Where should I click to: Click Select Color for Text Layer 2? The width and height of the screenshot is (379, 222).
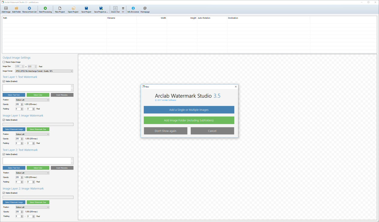coord(38,168)
